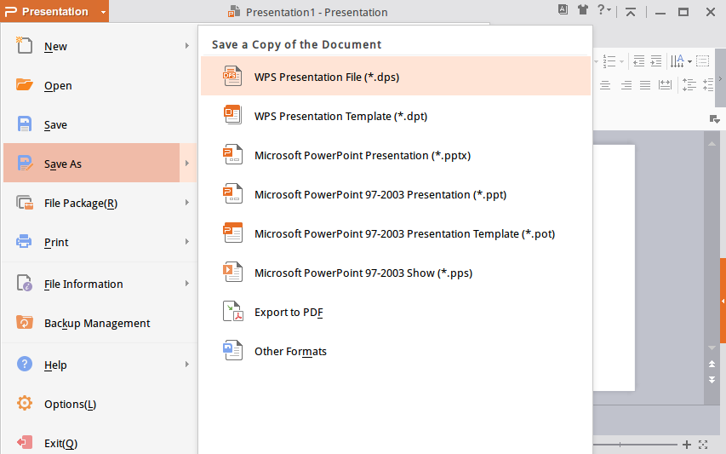The image size is (726, 454).
Task: Click the Options gear icon
Action: pos(25,403)
